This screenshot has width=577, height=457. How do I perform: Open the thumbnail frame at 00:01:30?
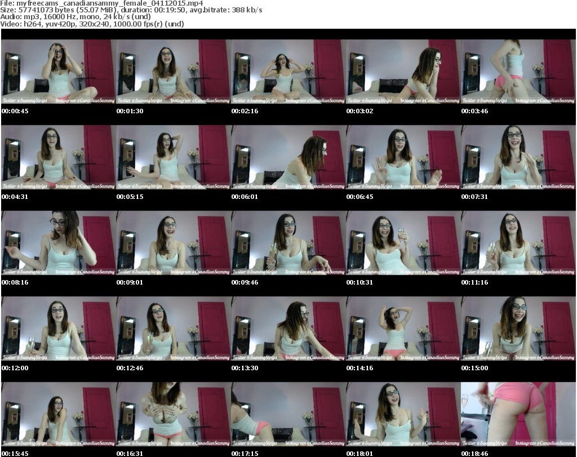174,72
